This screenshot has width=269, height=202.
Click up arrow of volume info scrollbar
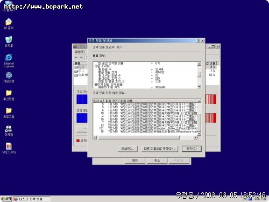(x=199, y=64)
